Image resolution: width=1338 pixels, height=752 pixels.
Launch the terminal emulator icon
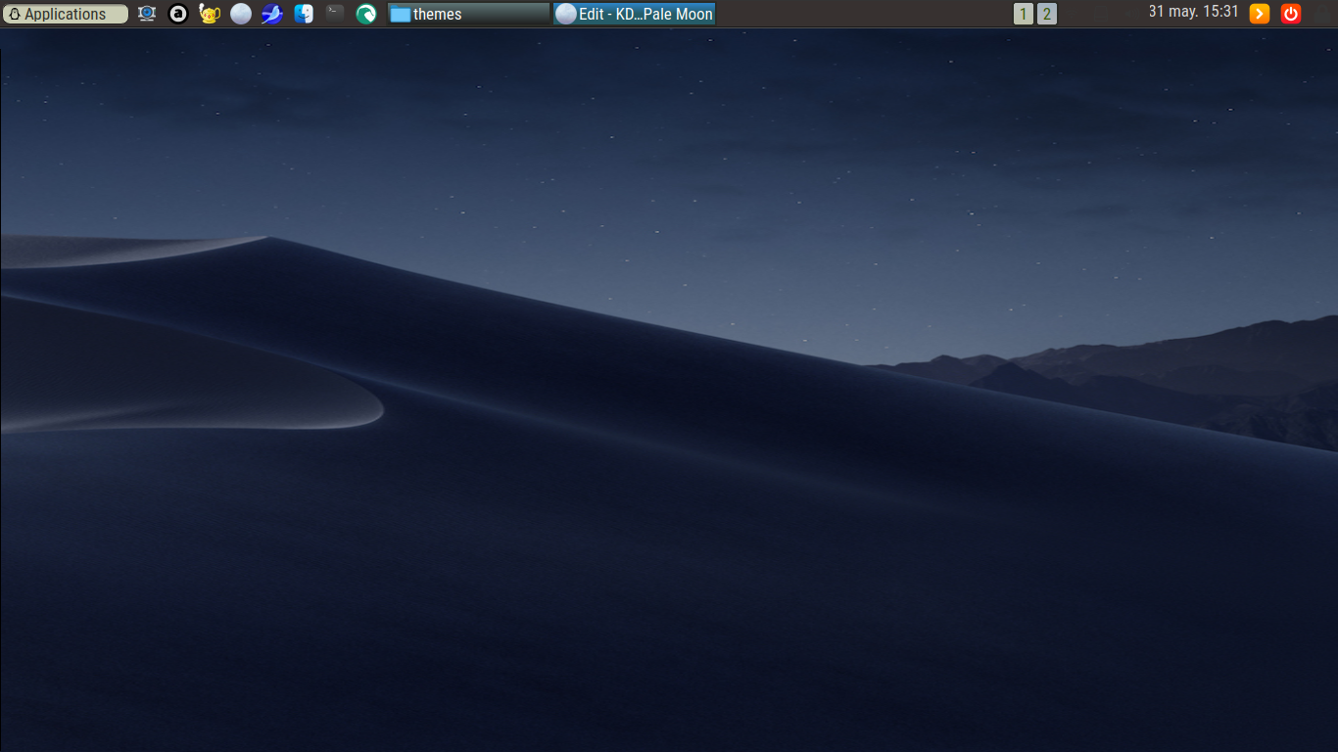[335, 14]
